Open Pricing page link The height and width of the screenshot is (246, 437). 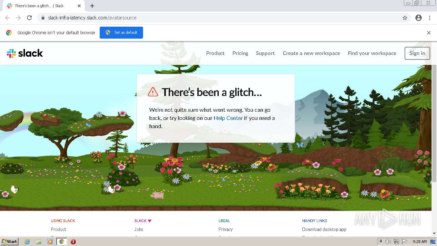(x=240, y=53)
